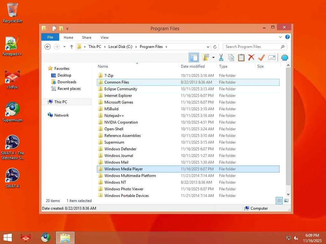326x244 pixels.
Task: Open Classic Shell settings shell icon
Action: point(284,58)
